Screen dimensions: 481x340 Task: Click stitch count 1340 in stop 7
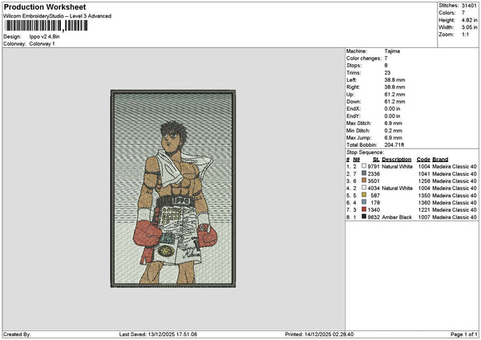pos(374,210)
